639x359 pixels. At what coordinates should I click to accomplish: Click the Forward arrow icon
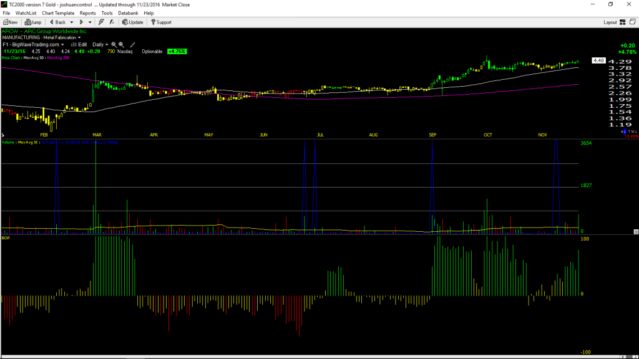tap(82, 22)
